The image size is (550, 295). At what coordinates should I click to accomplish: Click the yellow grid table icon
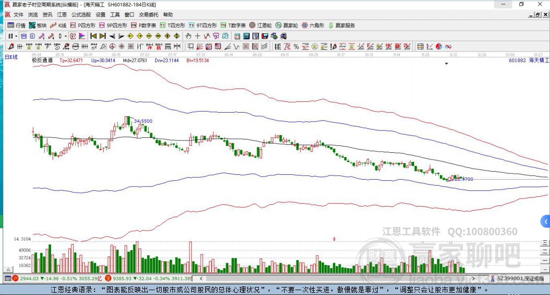420,47
